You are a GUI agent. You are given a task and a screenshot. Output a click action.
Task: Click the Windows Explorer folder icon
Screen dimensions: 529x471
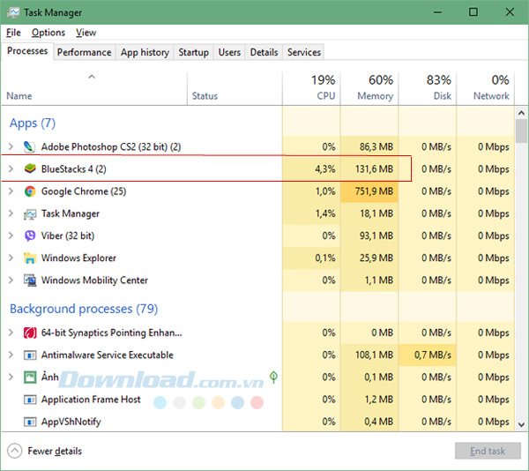pyautogui.click(x=30, y=258)
